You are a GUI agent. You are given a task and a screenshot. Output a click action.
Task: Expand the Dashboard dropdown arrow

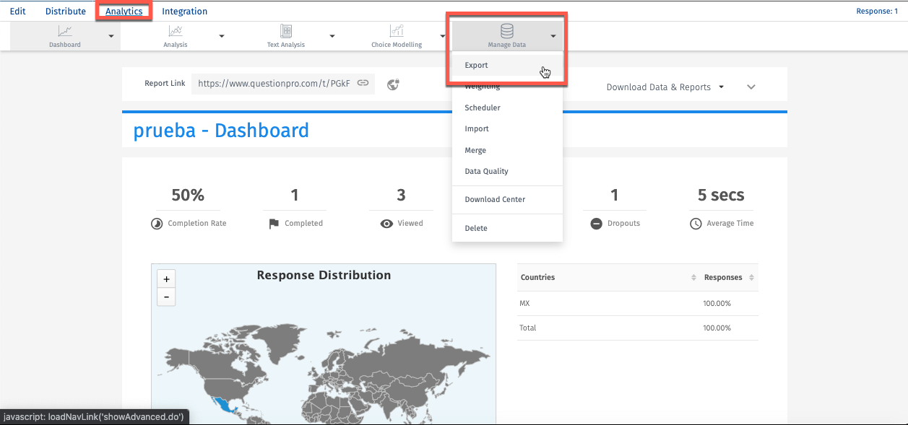(111, 36)
